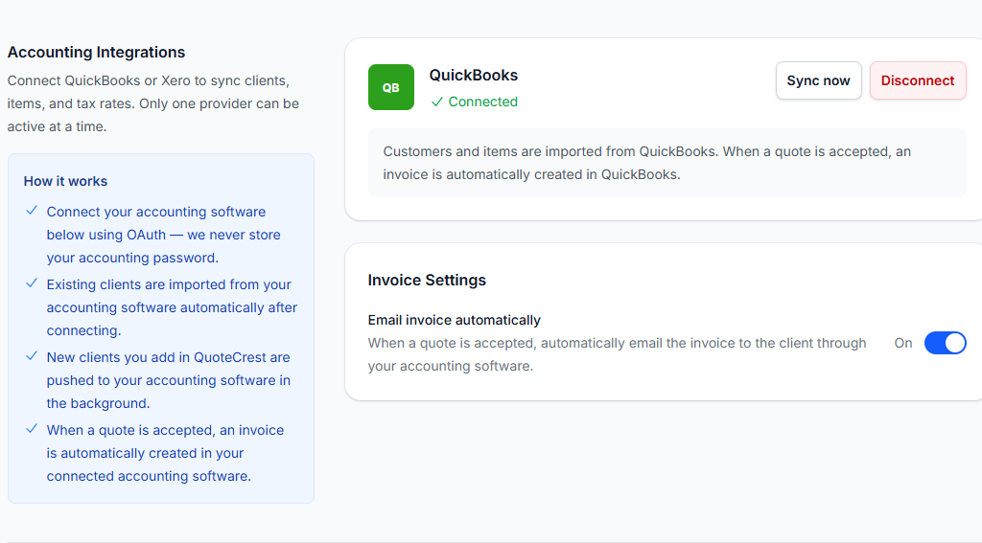Click the Accounting Integrations heading
Viewport: 982px width, 543px height.
(x=97, y=52)
